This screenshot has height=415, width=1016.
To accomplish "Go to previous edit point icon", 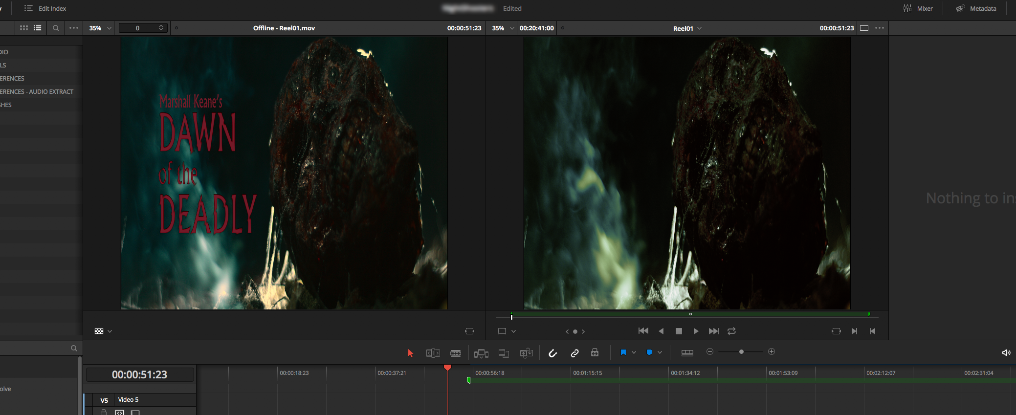I will coord(872,331).
